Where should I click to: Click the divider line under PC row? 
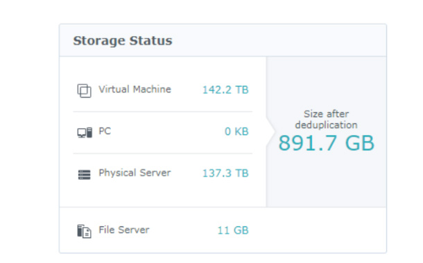163,154
